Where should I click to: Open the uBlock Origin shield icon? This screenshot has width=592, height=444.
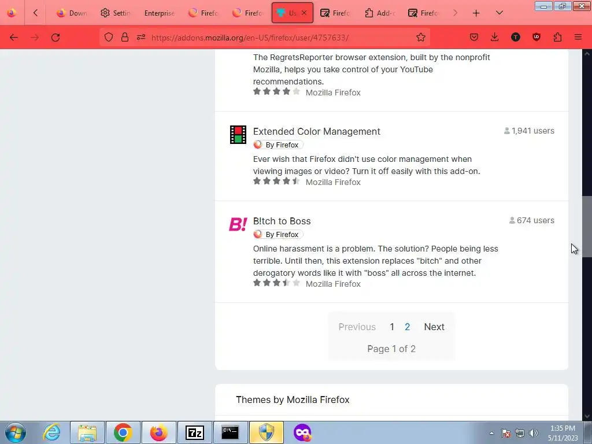coord(536,37)
